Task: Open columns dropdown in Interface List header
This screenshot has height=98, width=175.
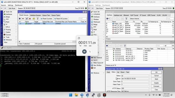Action: pos(173,22)
